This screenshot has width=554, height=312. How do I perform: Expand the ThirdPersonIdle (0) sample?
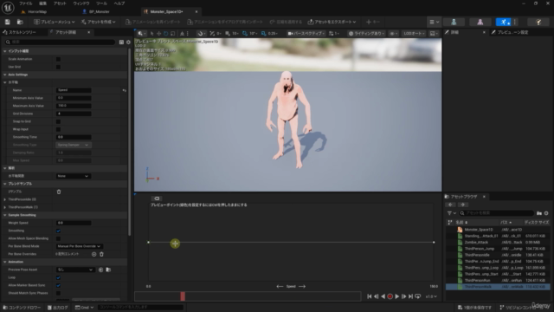tap(5, 199)
